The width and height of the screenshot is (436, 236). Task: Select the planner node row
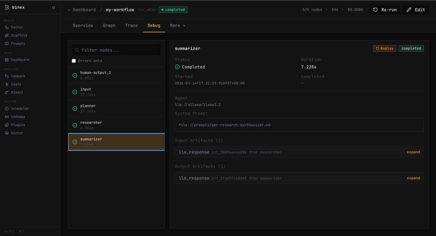click(116, 109)
